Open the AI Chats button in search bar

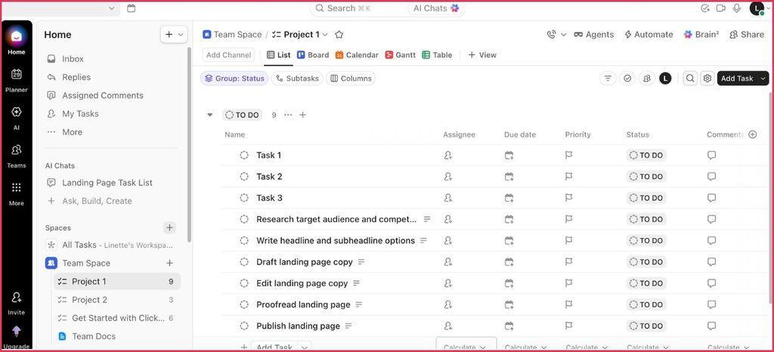click(x=436, y=8)
